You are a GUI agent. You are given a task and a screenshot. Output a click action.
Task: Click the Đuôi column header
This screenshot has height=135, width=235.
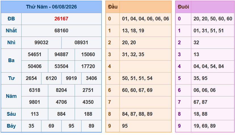coord(183,7)
